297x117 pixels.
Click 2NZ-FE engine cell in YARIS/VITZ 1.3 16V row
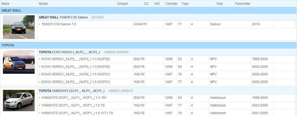(139, 98)
